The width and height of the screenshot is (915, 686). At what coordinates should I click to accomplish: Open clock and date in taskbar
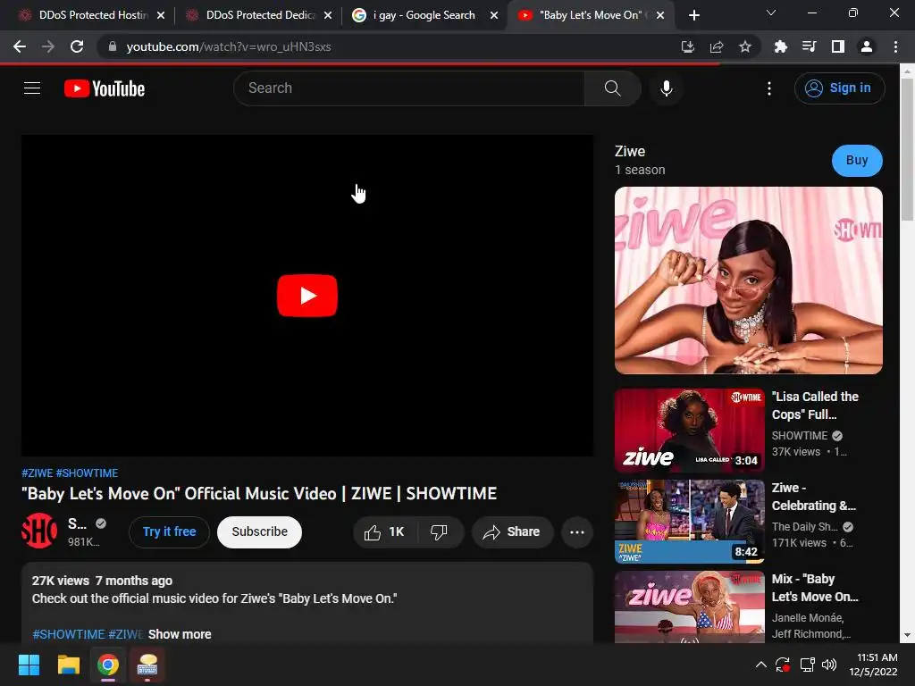[x=874, y=665]
